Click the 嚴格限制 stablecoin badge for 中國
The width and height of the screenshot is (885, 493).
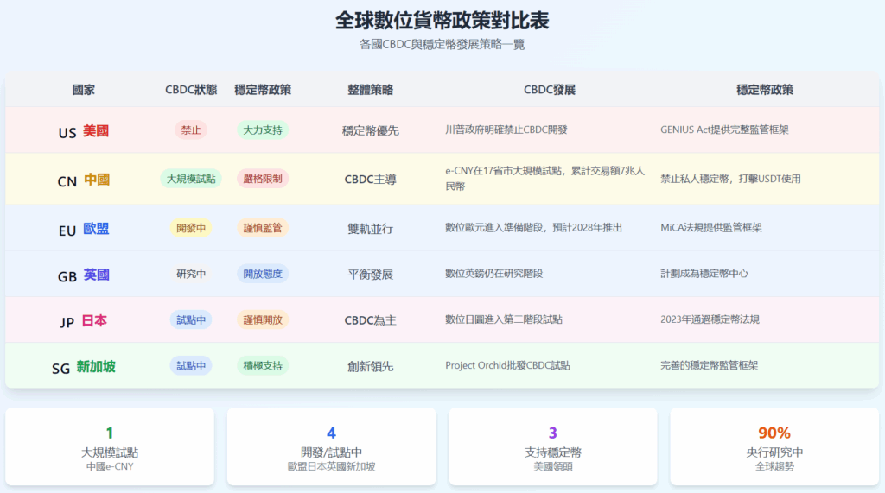tap(262, 179)
